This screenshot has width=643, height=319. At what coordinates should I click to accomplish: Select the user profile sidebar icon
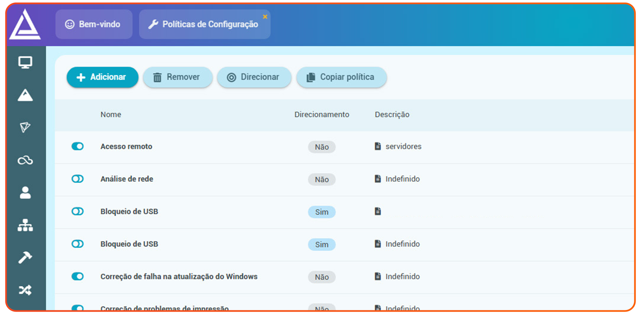click(x=25, y=193)
